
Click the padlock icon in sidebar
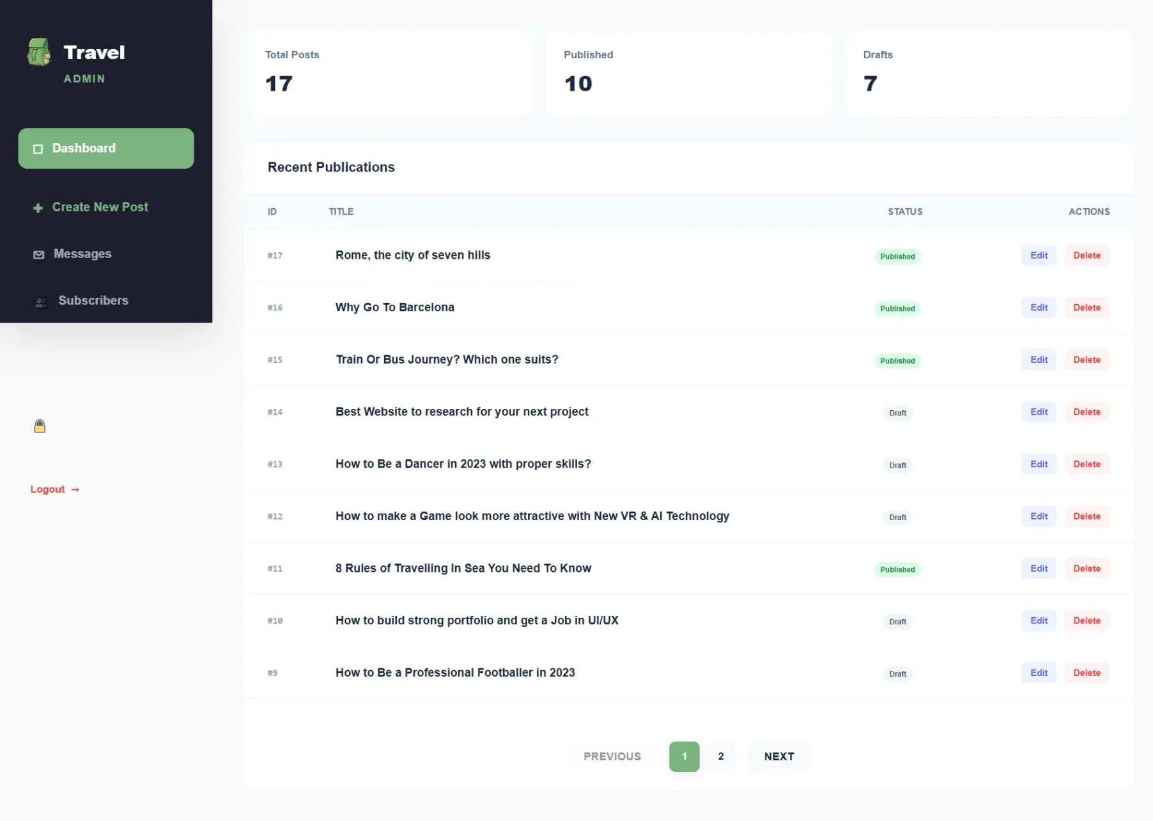[40, 426]
